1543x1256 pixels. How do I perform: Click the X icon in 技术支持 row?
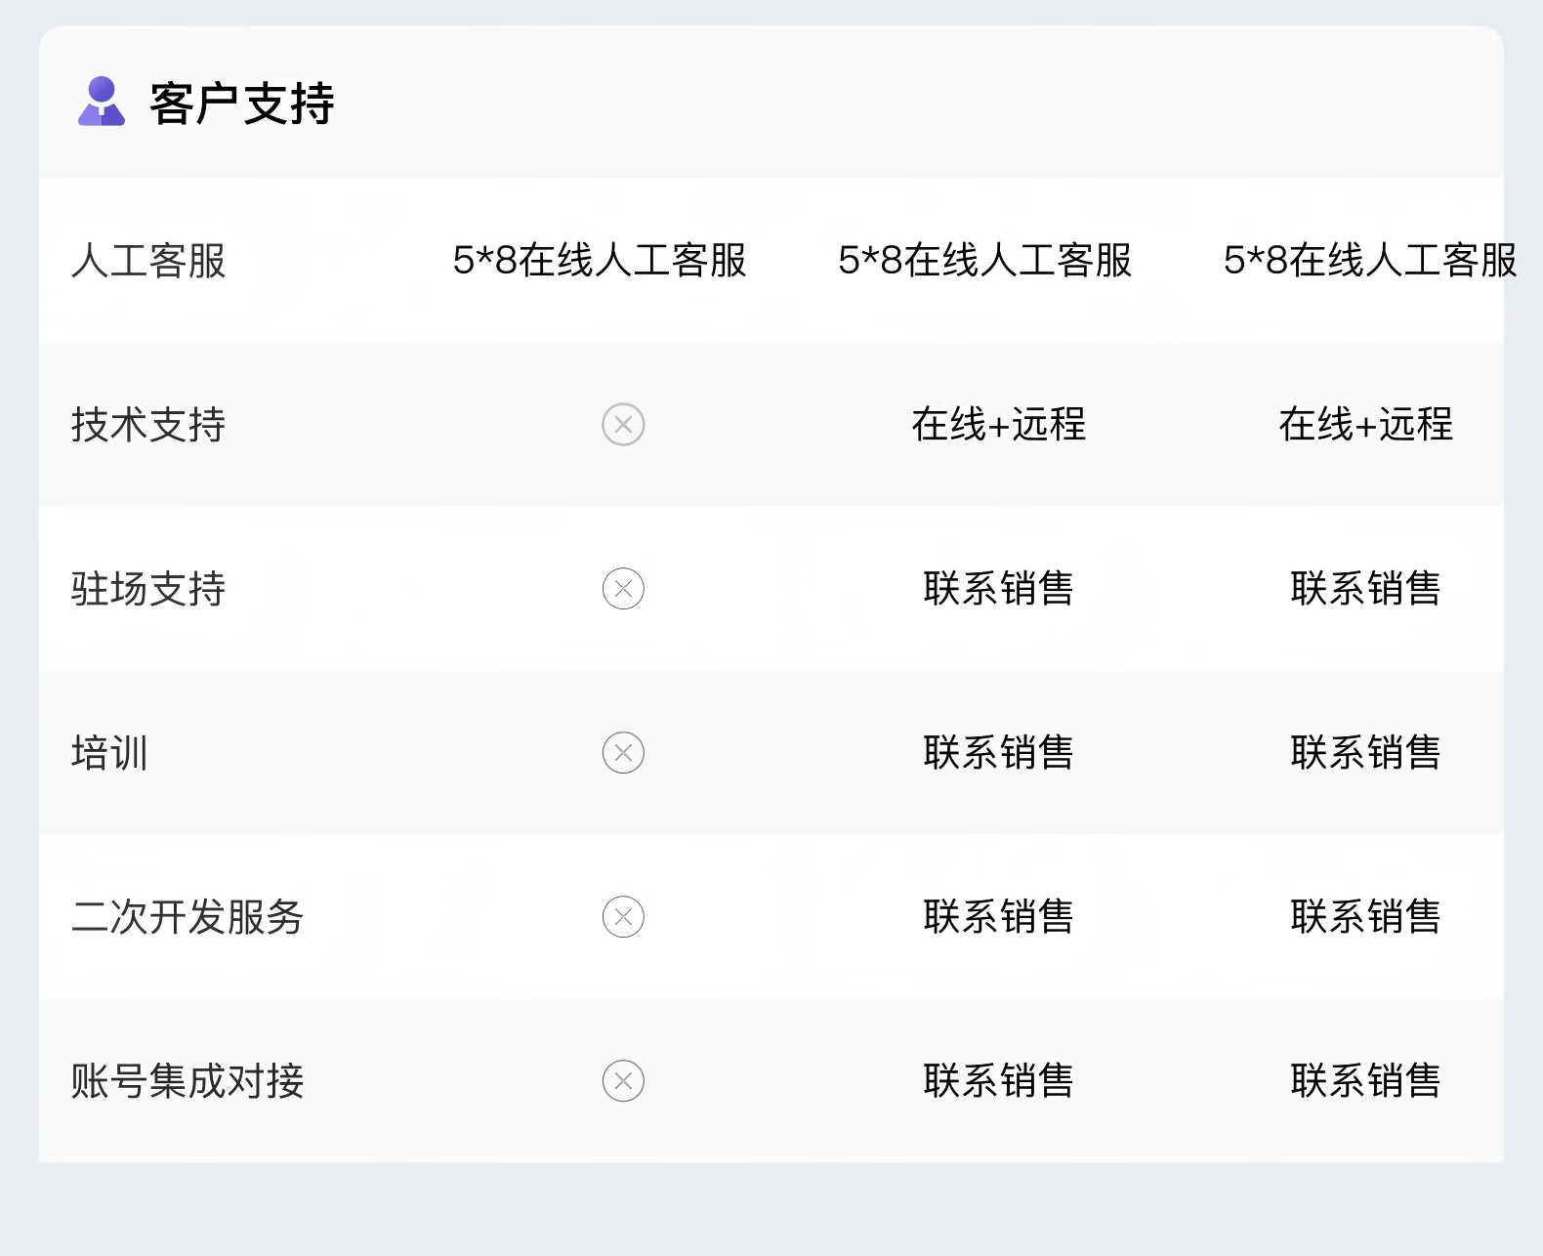(x=623, y=425)
